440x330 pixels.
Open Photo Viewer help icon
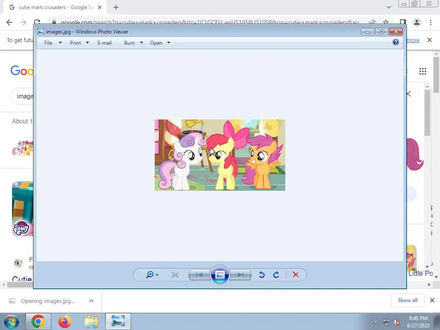click(x=396, y=43)
